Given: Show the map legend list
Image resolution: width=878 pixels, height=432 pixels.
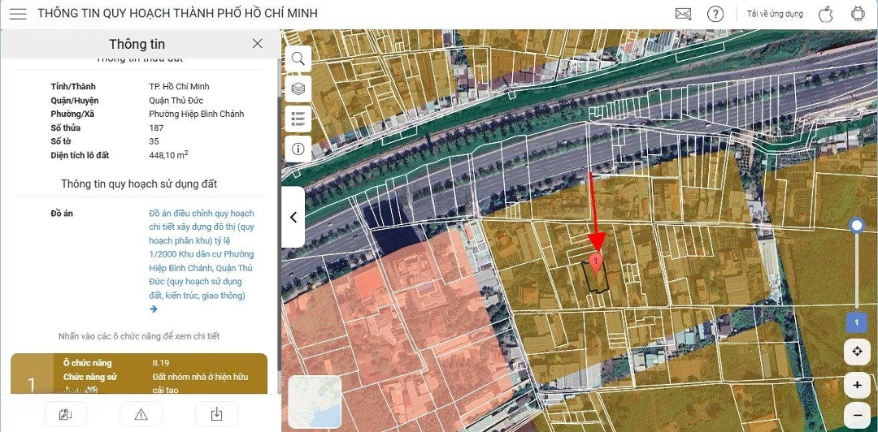Looking at the screenshot, I should (x=298, y=119).
